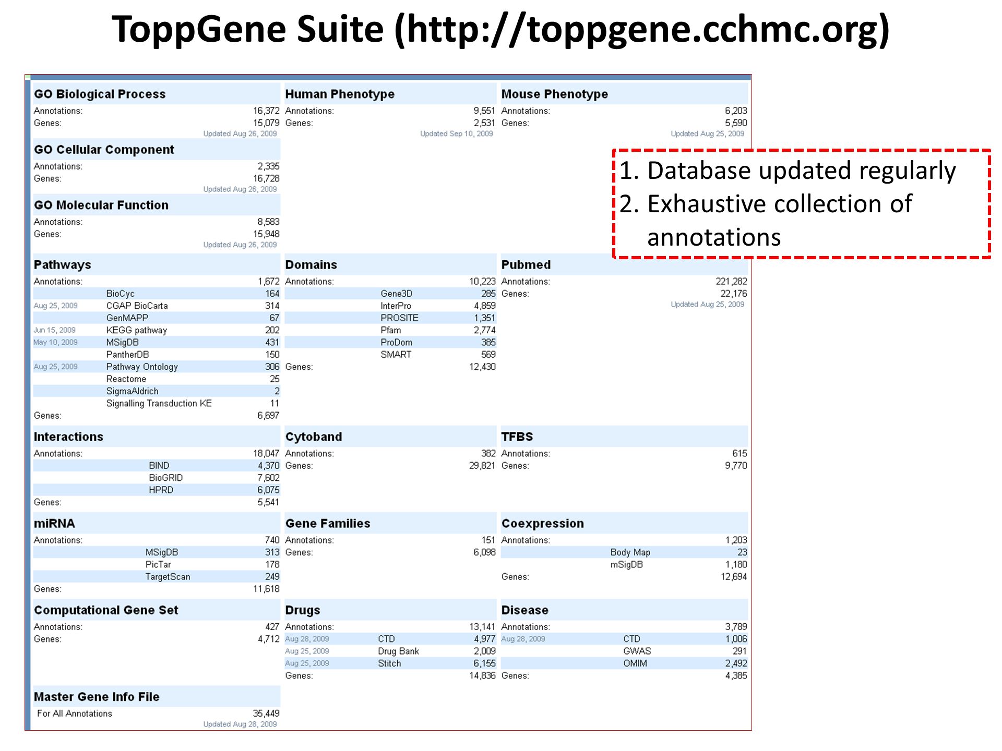Select Body Map under Coexpression

[x=624, y=552]
